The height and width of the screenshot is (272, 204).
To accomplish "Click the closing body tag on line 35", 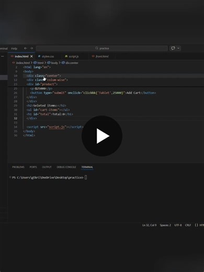I will (29, 131).
